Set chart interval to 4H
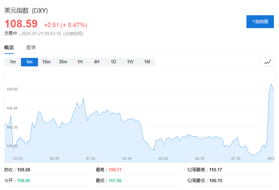The height and width of the screenshot is (190, 279). click(97, 62)
